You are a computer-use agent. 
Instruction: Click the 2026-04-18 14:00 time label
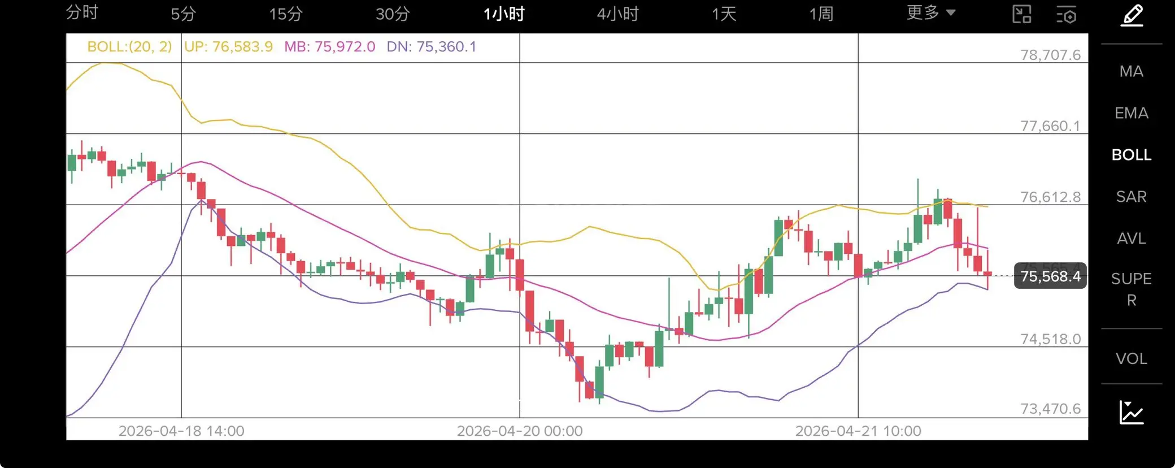point(181,431)
